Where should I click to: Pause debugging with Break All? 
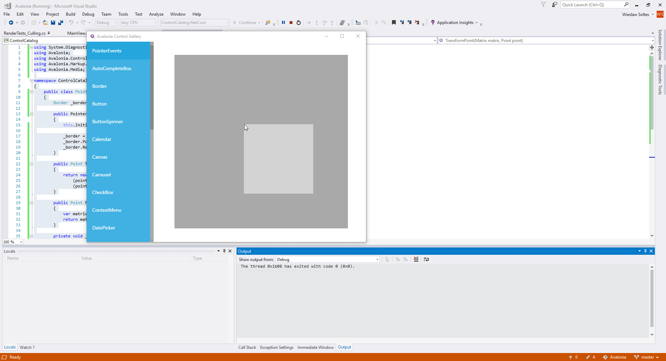coord(284,23)
